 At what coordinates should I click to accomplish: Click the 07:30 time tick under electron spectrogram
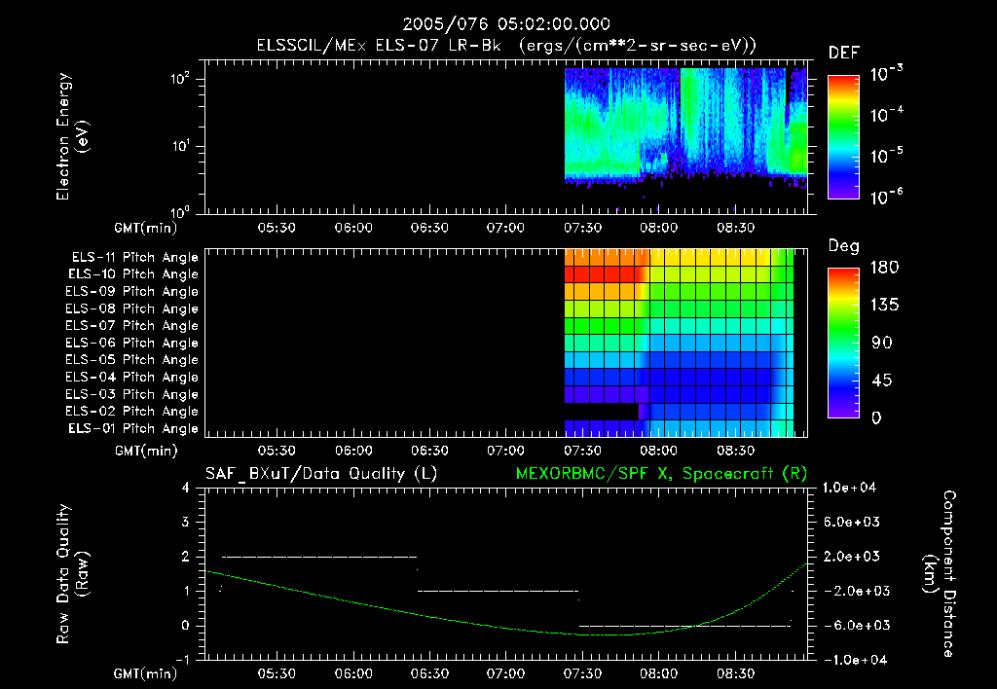point(582,228)
